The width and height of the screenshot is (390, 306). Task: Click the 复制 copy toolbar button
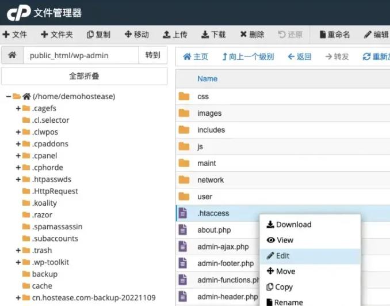(x=98, y=35)
